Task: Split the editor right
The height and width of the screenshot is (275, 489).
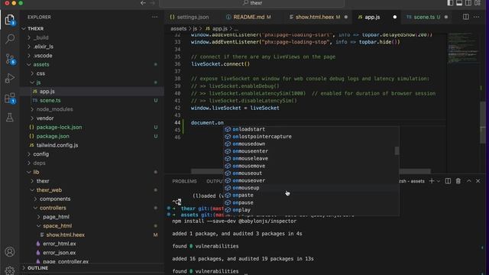Action: [x=465, y=17]
